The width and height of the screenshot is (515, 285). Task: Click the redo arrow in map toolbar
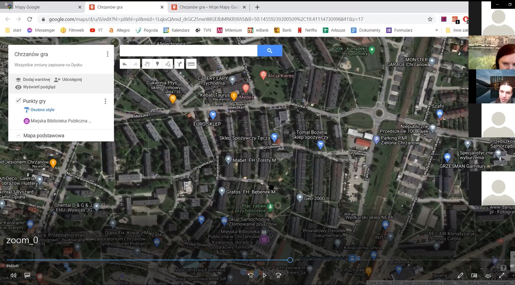135,64
